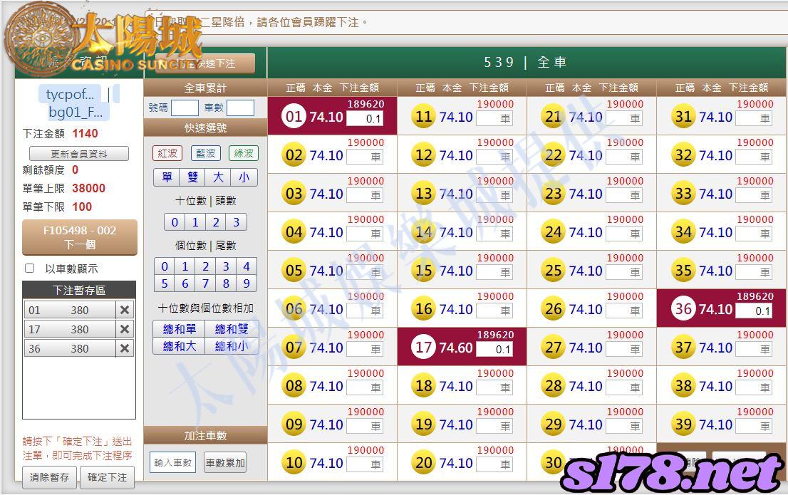Select 總和小 sum small option
788x495 pixels.
coord(232,346)
